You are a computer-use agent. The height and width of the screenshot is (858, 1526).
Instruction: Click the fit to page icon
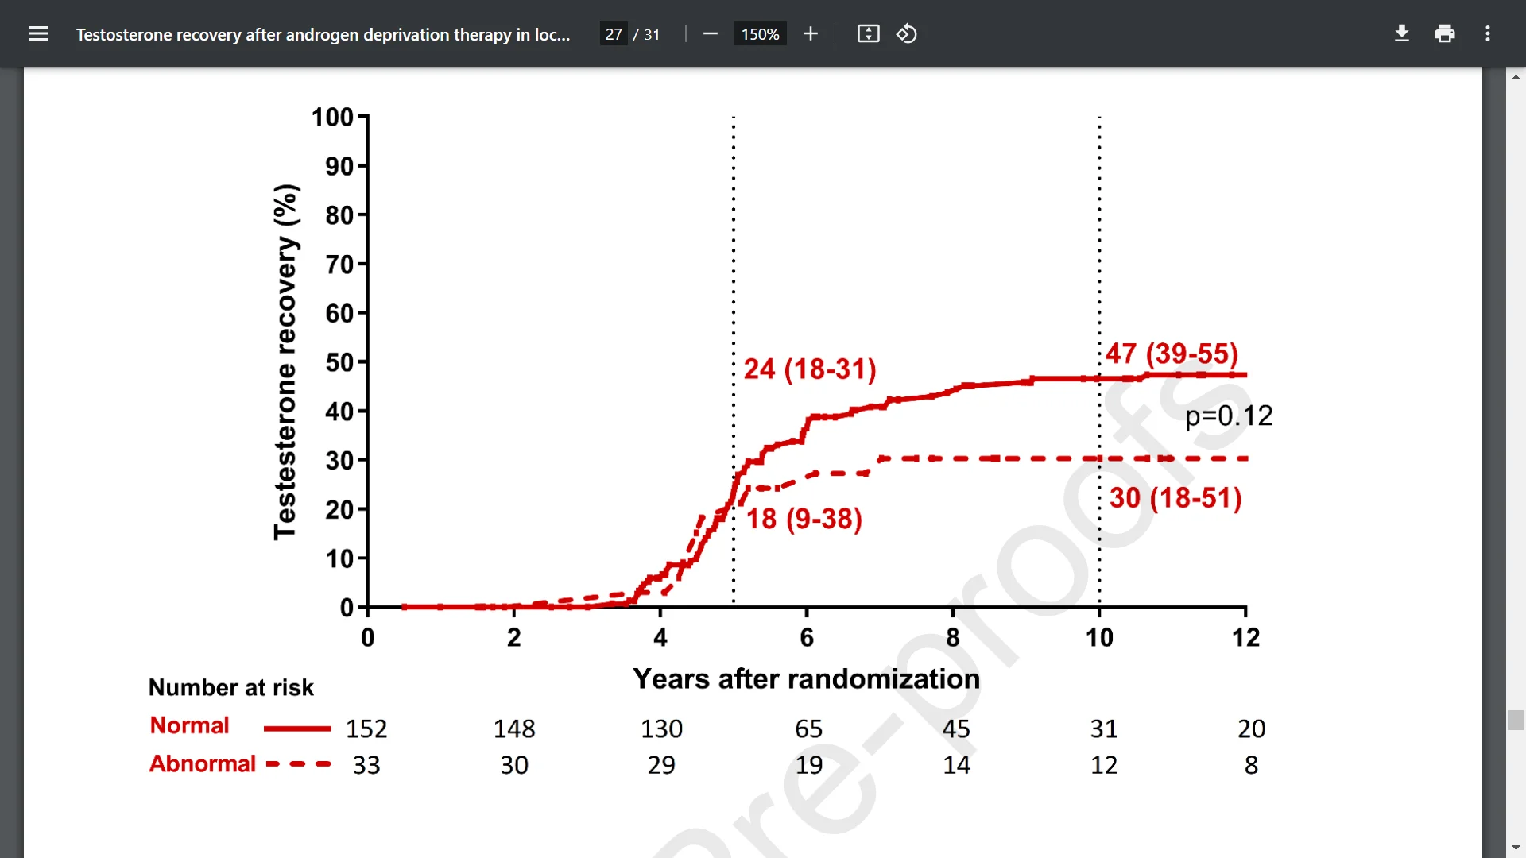[869, 34]
